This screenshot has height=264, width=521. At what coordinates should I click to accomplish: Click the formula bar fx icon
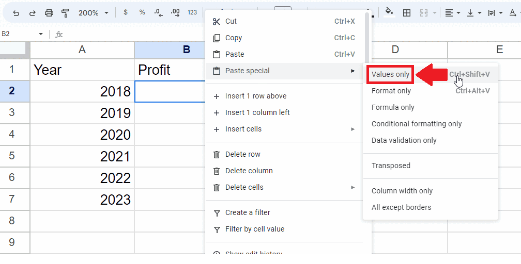pyautogui.click(x=59, y=35)
